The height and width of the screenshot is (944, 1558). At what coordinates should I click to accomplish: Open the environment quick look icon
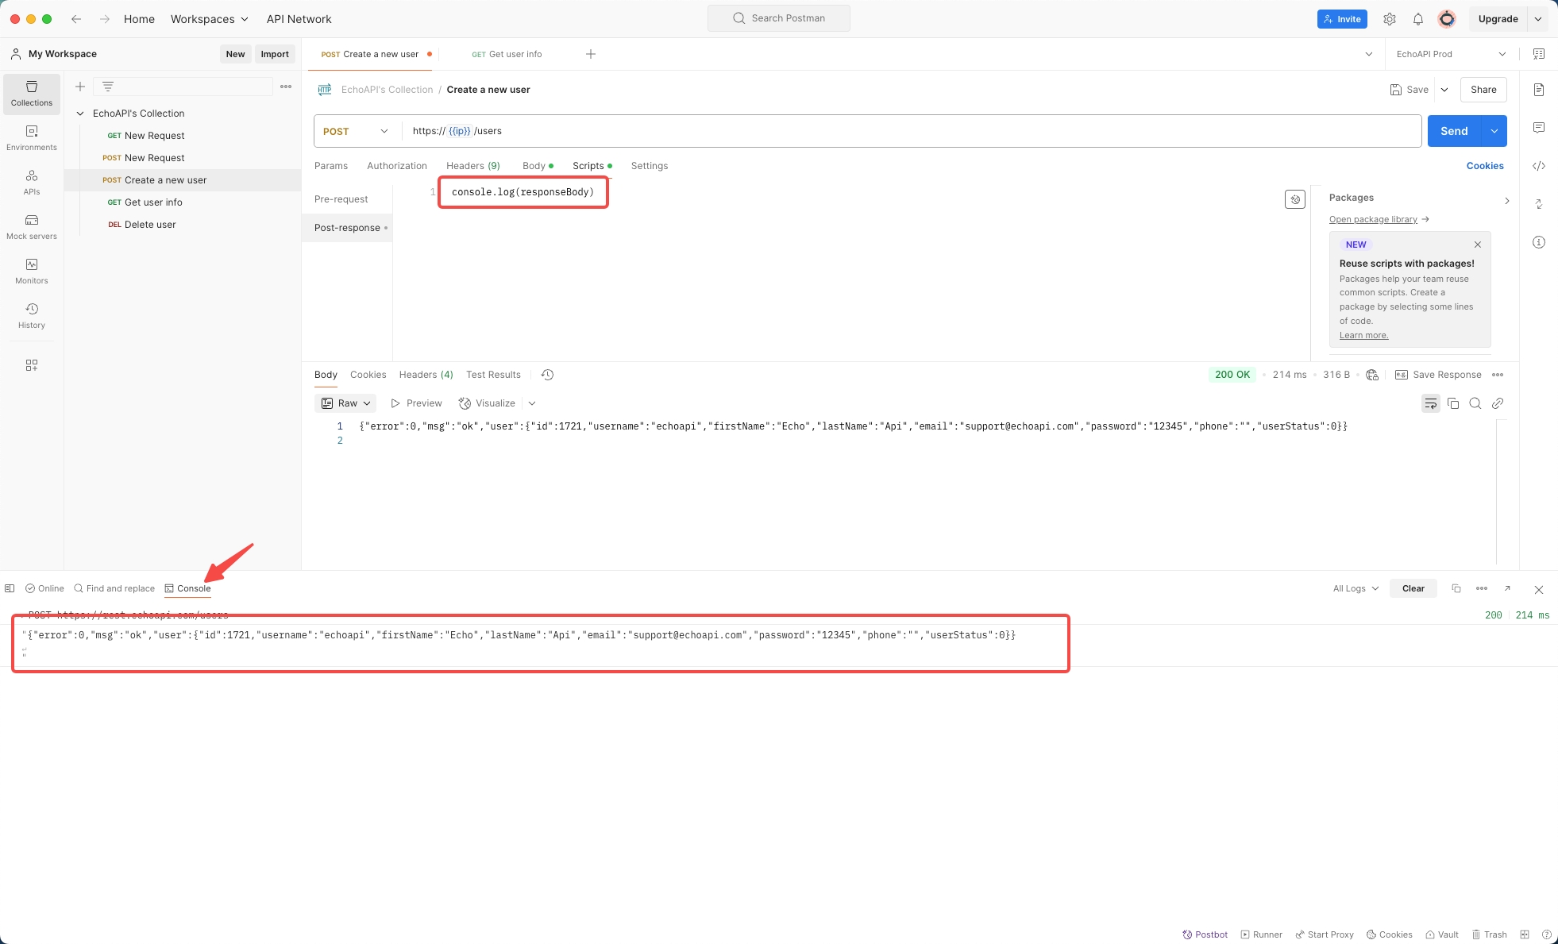point(1539,54)
